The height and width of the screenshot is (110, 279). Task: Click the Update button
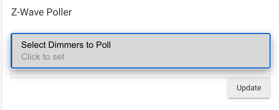tap(249, 88)
